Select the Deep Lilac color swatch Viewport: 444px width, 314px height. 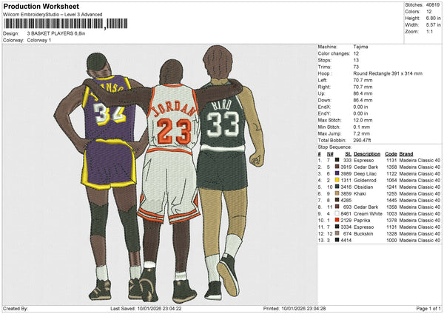click(337, 174)
